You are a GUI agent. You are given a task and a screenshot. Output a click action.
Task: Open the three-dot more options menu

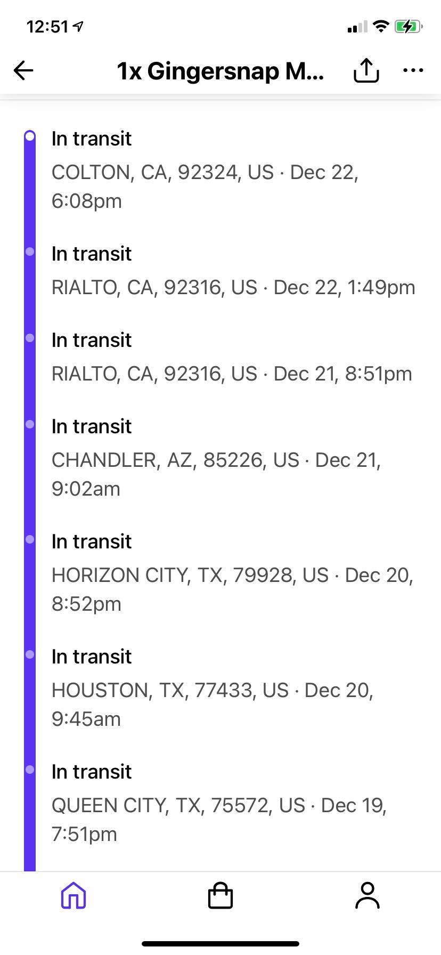[413, 70]
